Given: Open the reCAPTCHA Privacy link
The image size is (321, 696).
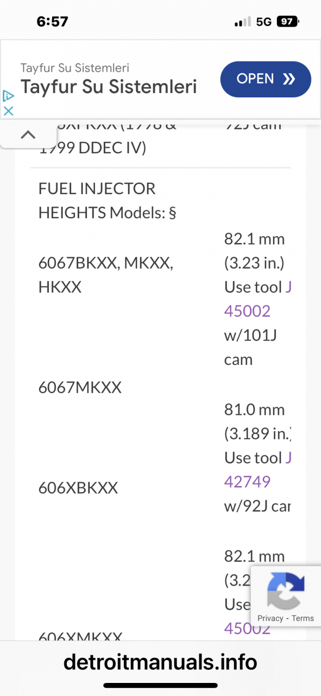Looking at the screenshot, I should tap(270, 618).
